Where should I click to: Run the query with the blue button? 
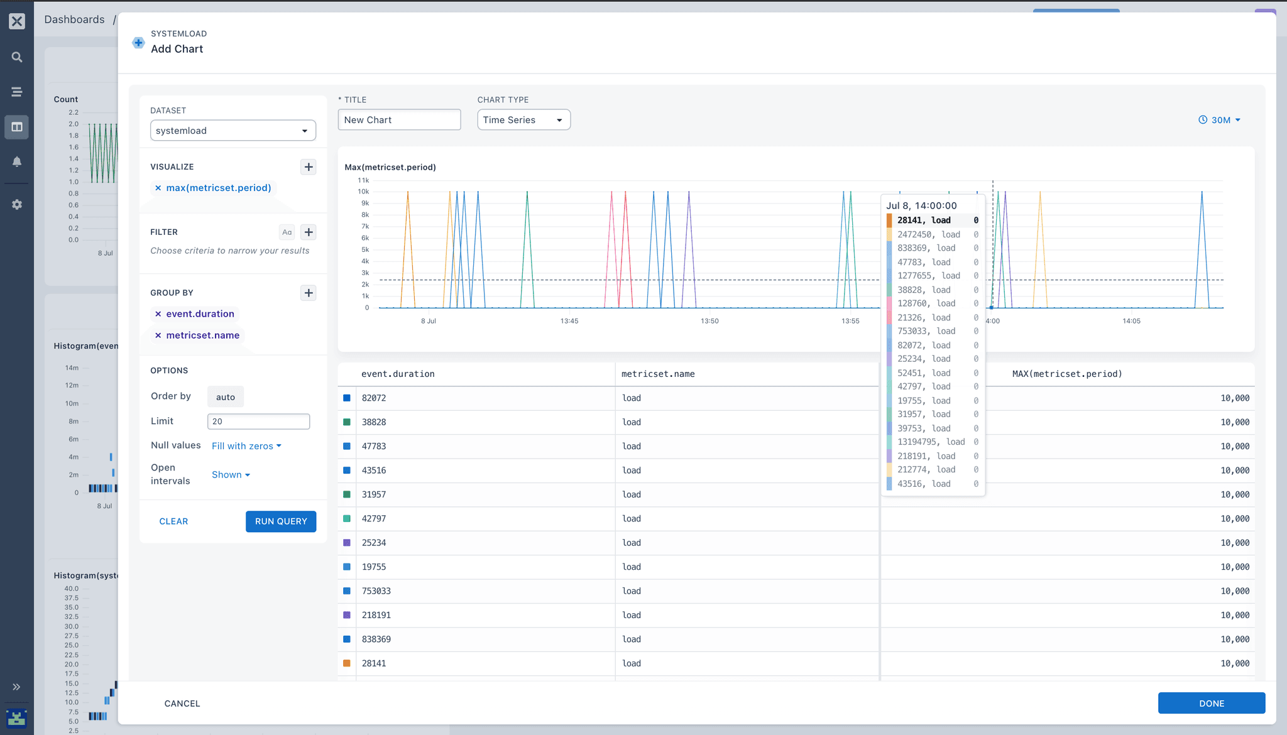point(280,521)
